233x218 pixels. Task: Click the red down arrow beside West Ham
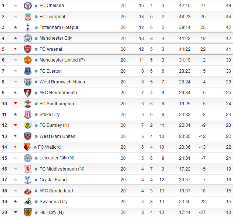(x=15, y=136)
